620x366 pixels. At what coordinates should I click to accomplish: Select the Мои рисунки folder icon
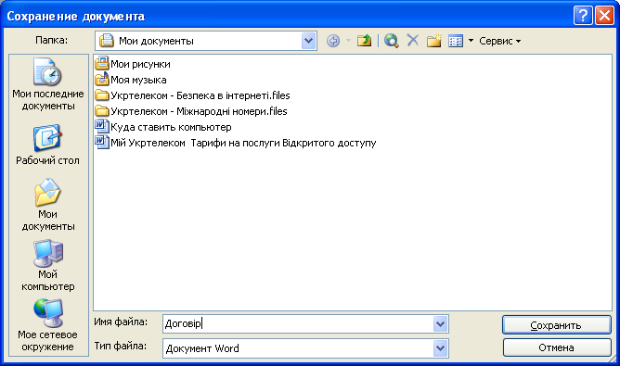tap(102, 64)
